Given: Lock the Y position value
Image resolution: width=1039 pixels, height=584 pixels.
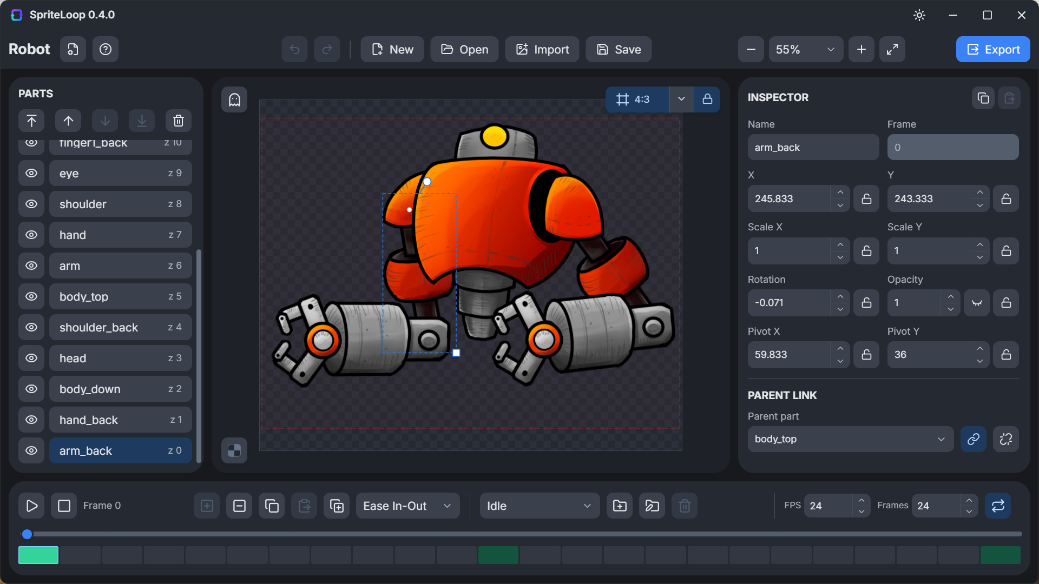Looking at the screenshot, I should click(1006, 199).
